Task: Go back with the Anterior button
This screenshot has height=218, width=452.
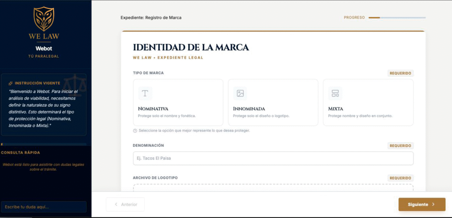Action: pyautogui.click(x=125, y=204)
